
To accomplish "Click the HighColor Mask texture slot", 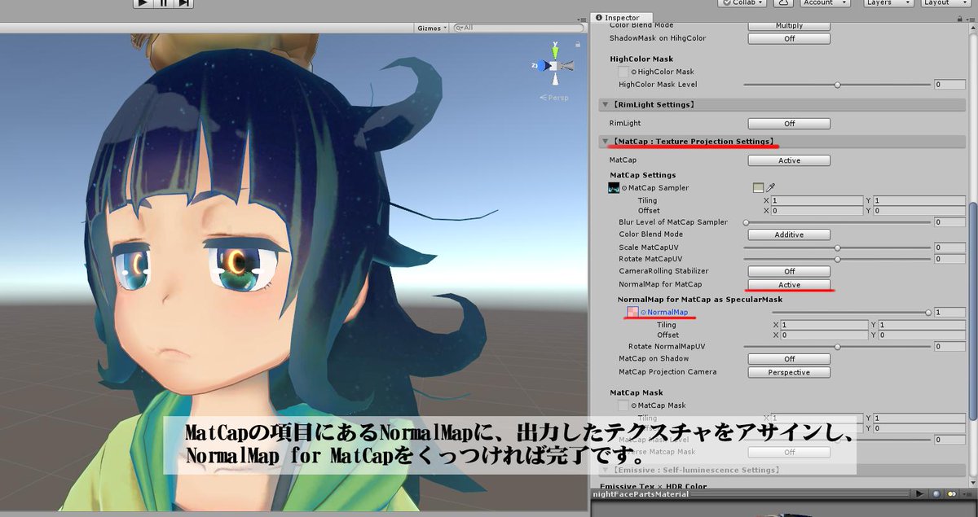I will pyautogui.click(x=623, y=72).
